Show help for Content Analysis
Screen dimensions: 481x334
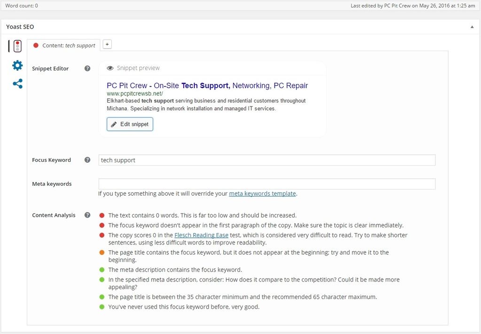(87, 215)
